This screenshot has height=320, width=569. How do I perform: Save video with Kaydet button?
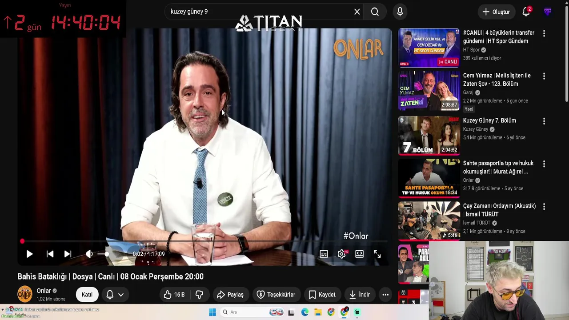pos(322,295)
